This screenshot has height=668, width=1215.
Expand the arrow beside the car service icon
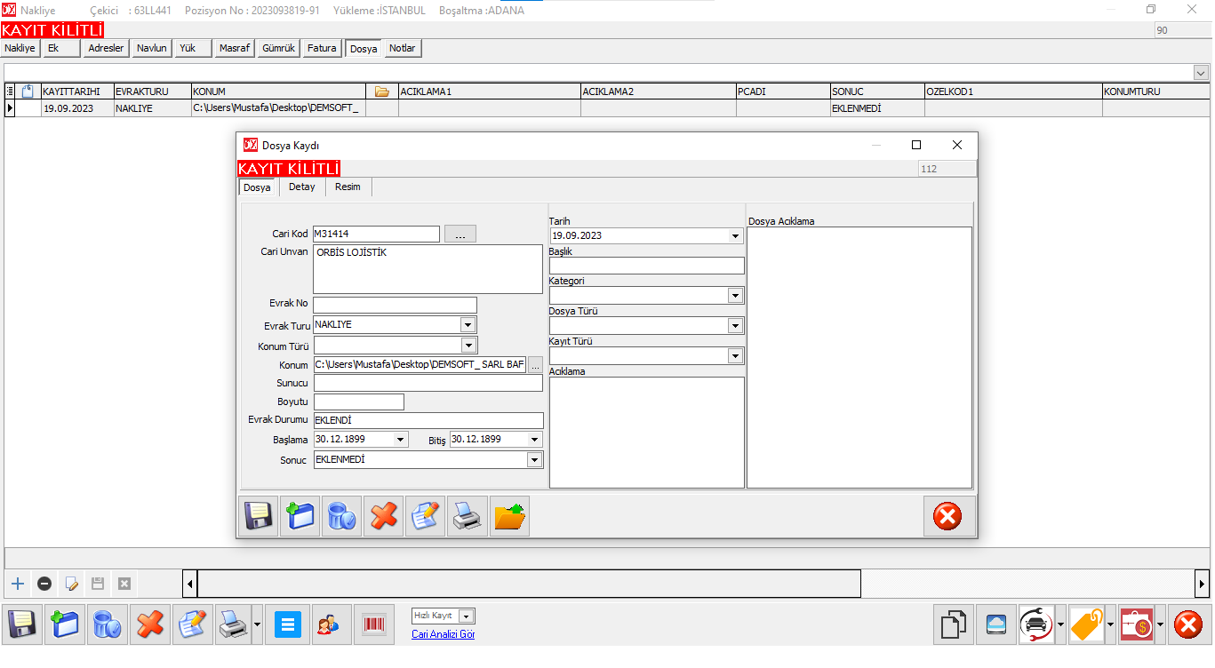[1060, 624]
